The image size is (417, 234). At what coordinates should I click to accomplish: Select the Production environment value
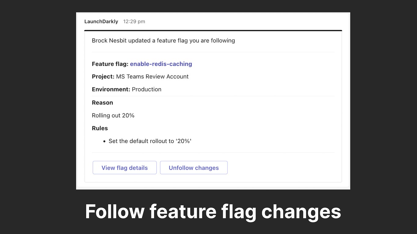coord(147,89)
